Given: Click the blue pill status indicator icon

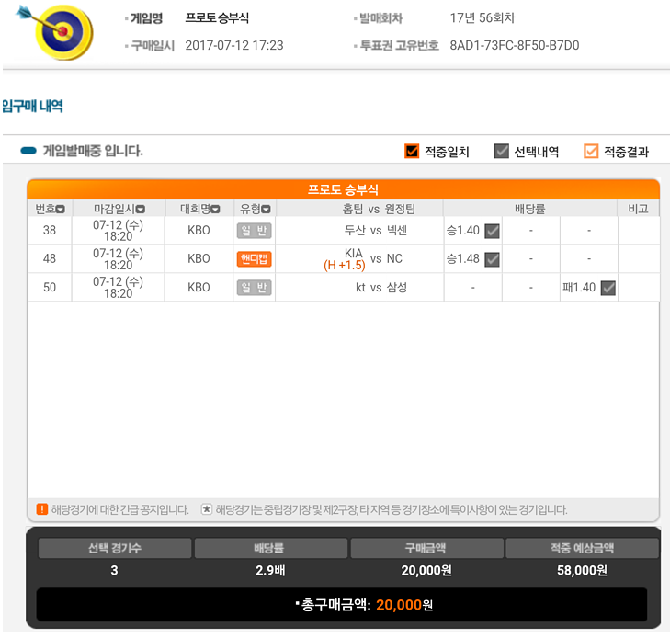Looking at the screenshot, I should (28, 151).
